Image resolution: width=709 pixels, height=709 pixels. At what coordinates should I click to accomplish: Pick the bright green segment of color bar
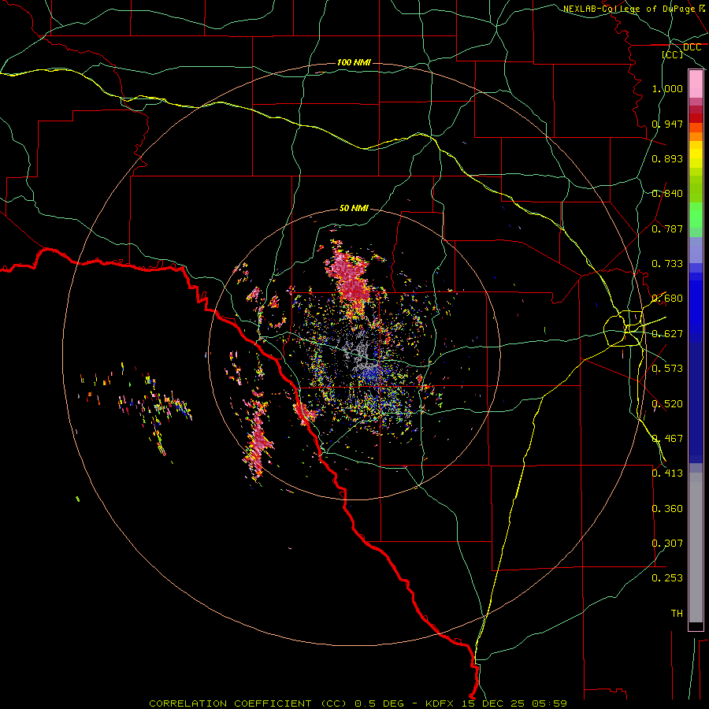pos(696,215)
